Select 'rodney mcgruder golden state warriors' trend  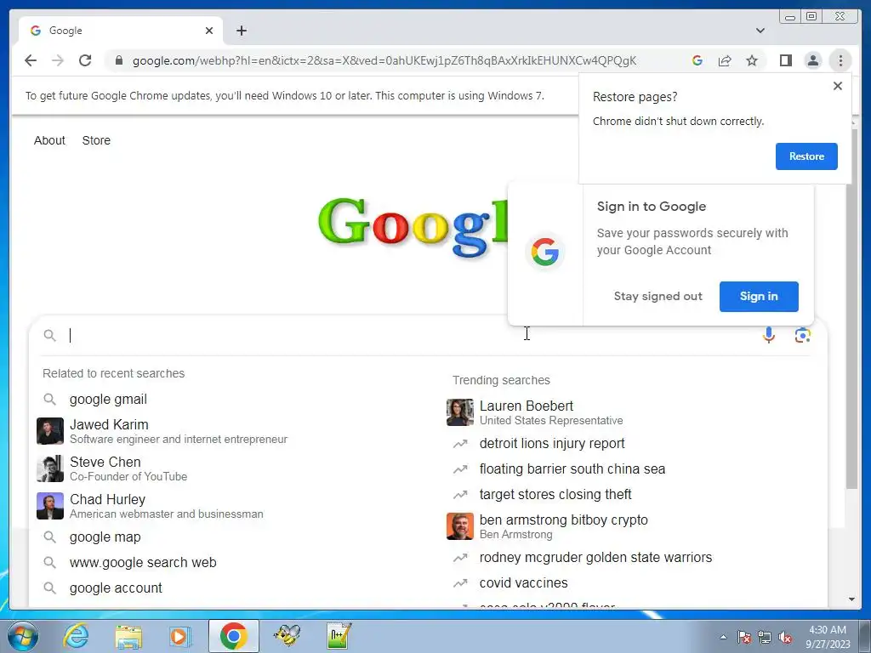tap(595, 558)
